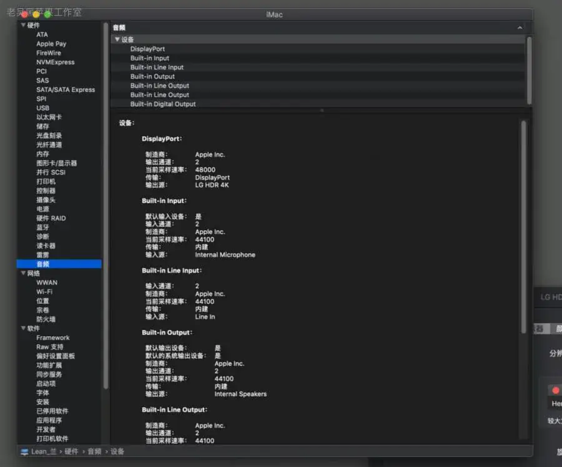Select Framework under 软件
This screenshot has width=562, height=467.
52,338
